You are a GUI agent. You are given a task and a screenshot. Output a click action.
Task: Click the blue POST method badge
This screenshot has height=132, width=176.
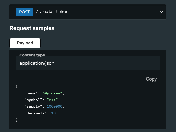[x=24, y=12]
